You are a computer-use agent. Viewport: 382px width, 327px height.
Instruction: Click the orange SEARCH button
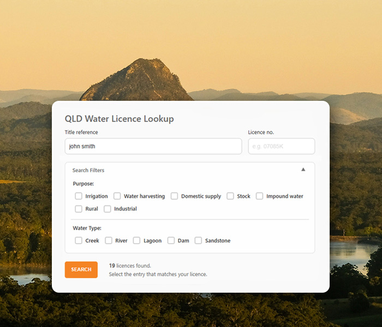(x=81, y=270)
